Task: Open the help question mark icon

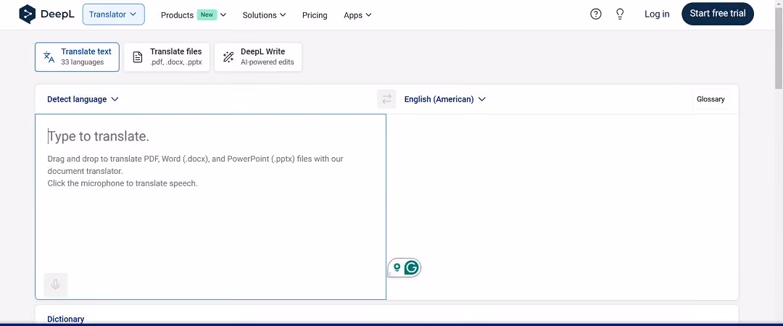Action: [596, 14]
